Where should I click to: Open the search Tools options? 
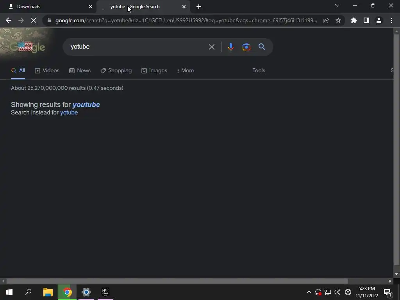pyautogui.click(x=259, y=70)
